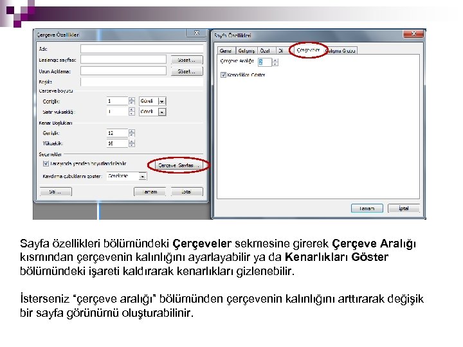The image size is (463, 347).
Task: Select the Çerçeveler tab
Action: click(308, 50)
